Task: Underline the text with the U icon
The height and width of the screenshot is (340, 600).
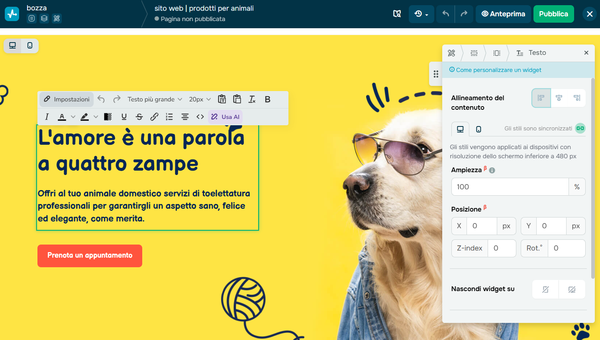Action: point(124,117)
